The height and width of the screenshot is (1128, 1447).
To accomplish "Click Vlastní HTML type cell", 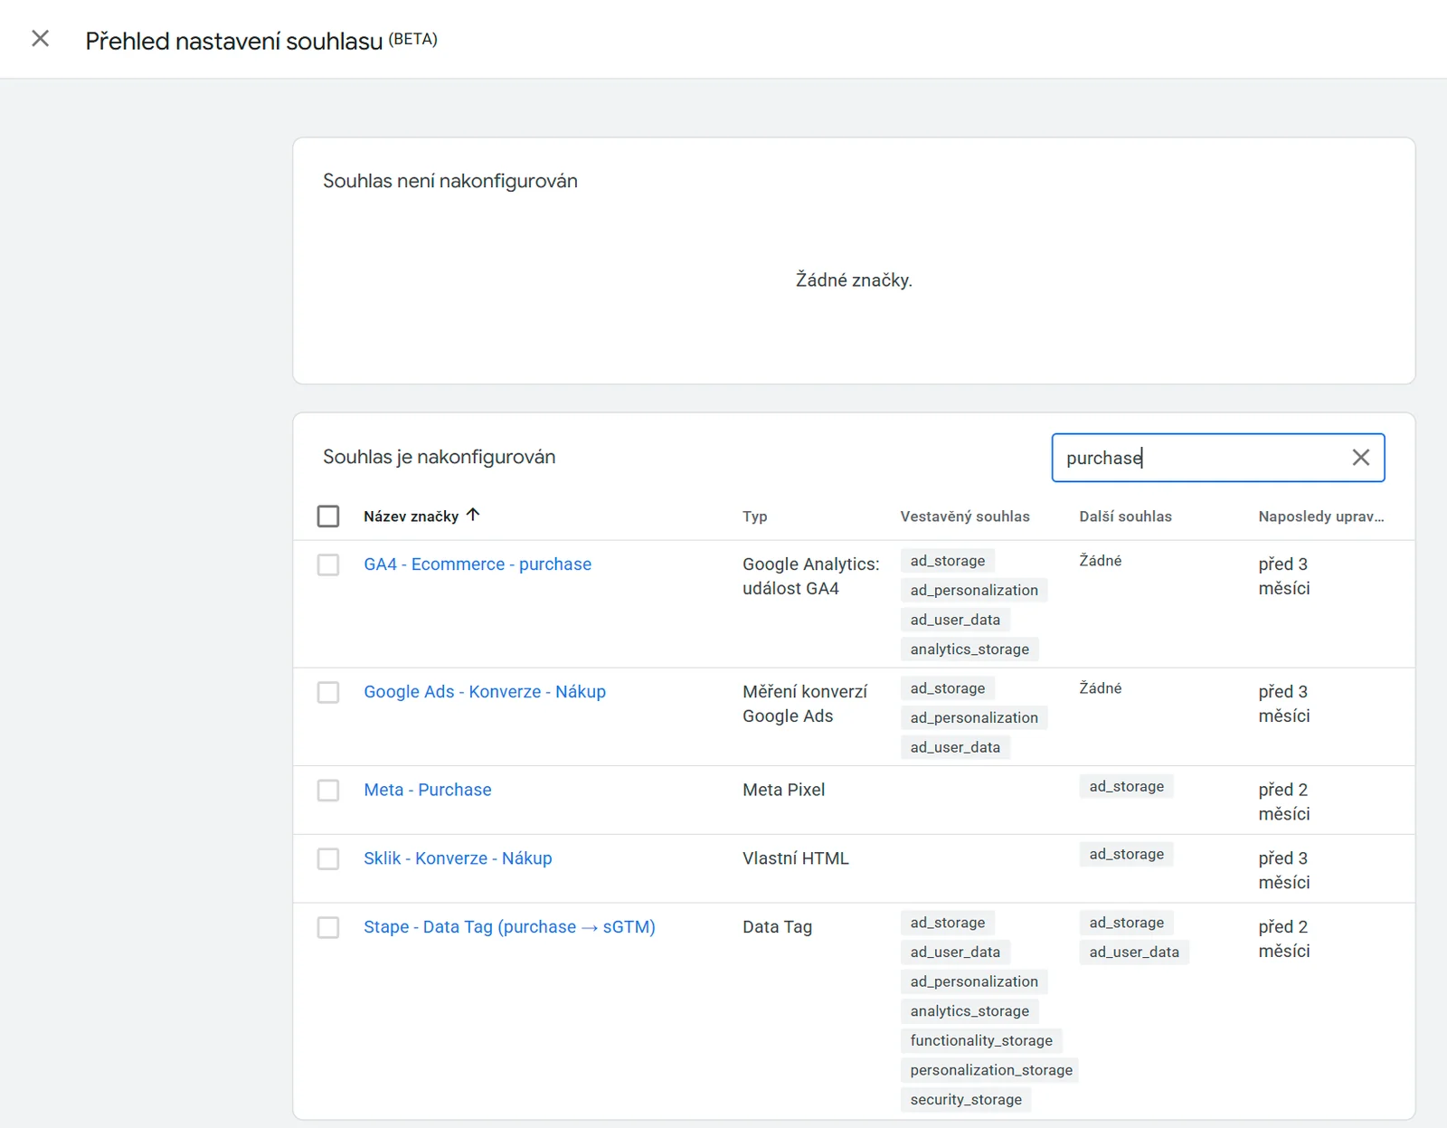I will [x=796, y=858].
